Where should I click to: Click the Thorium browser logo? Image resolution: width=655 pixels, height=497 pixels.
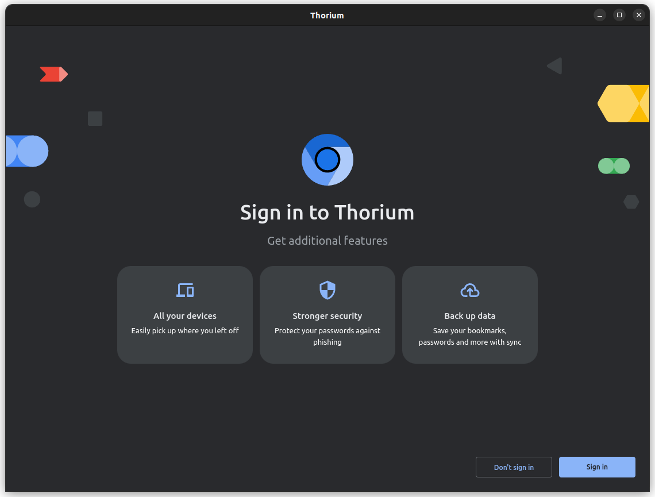click(327, 160)
